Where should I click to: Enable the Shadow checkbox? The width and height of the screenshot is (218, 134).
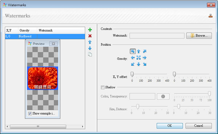102,87
